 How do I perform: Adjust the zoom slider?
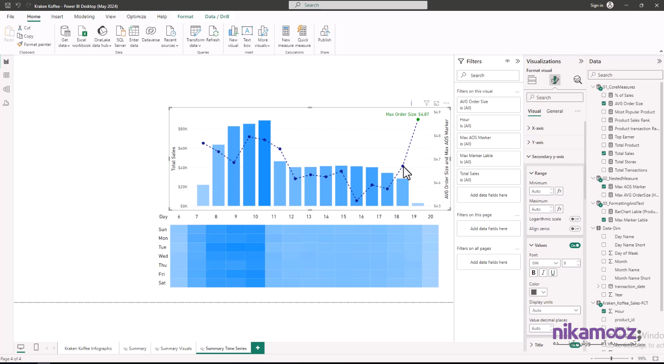(611, 358)
